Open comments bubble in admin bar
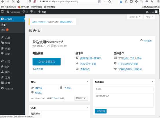The width and height of the screenshot is (160, 118). point(33,12)
